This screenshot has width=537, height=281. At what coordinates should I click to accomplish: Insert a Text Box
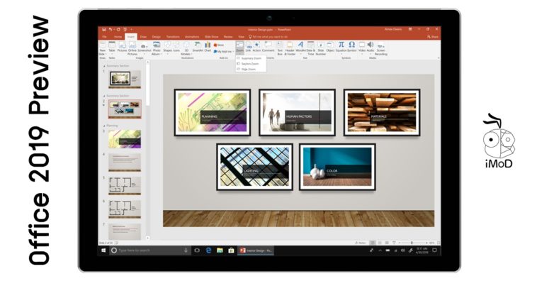(x=280, y=49)
